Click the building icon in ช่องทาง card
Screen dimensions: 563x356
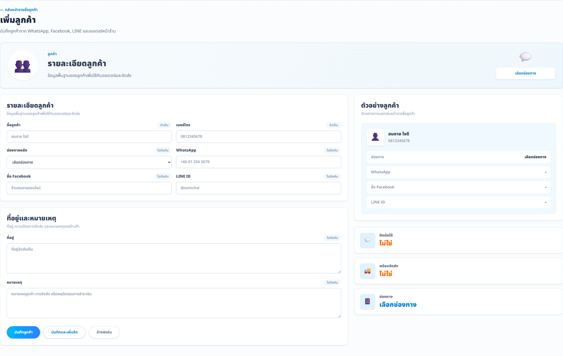[367, 301]
